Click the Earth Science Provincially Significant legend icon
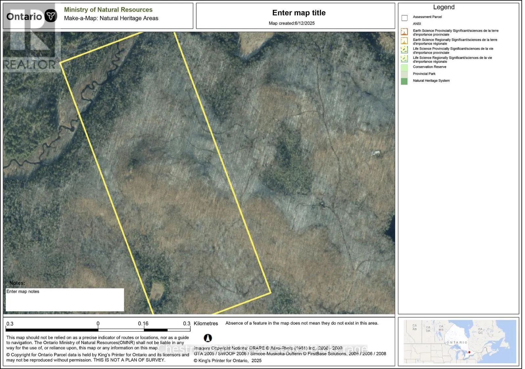The height and width of the screenshot is (369, 525). tap(404, 32)
